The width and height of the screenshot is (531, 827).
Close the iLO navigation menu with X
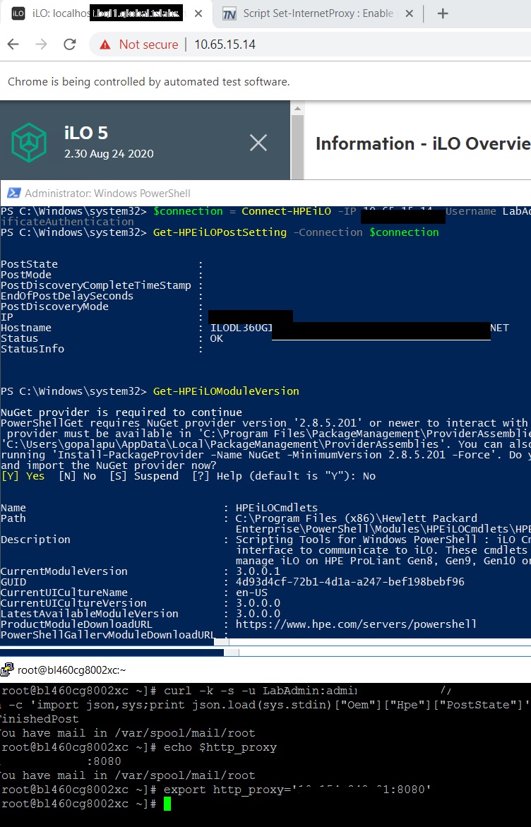click(x=258, y=143)
